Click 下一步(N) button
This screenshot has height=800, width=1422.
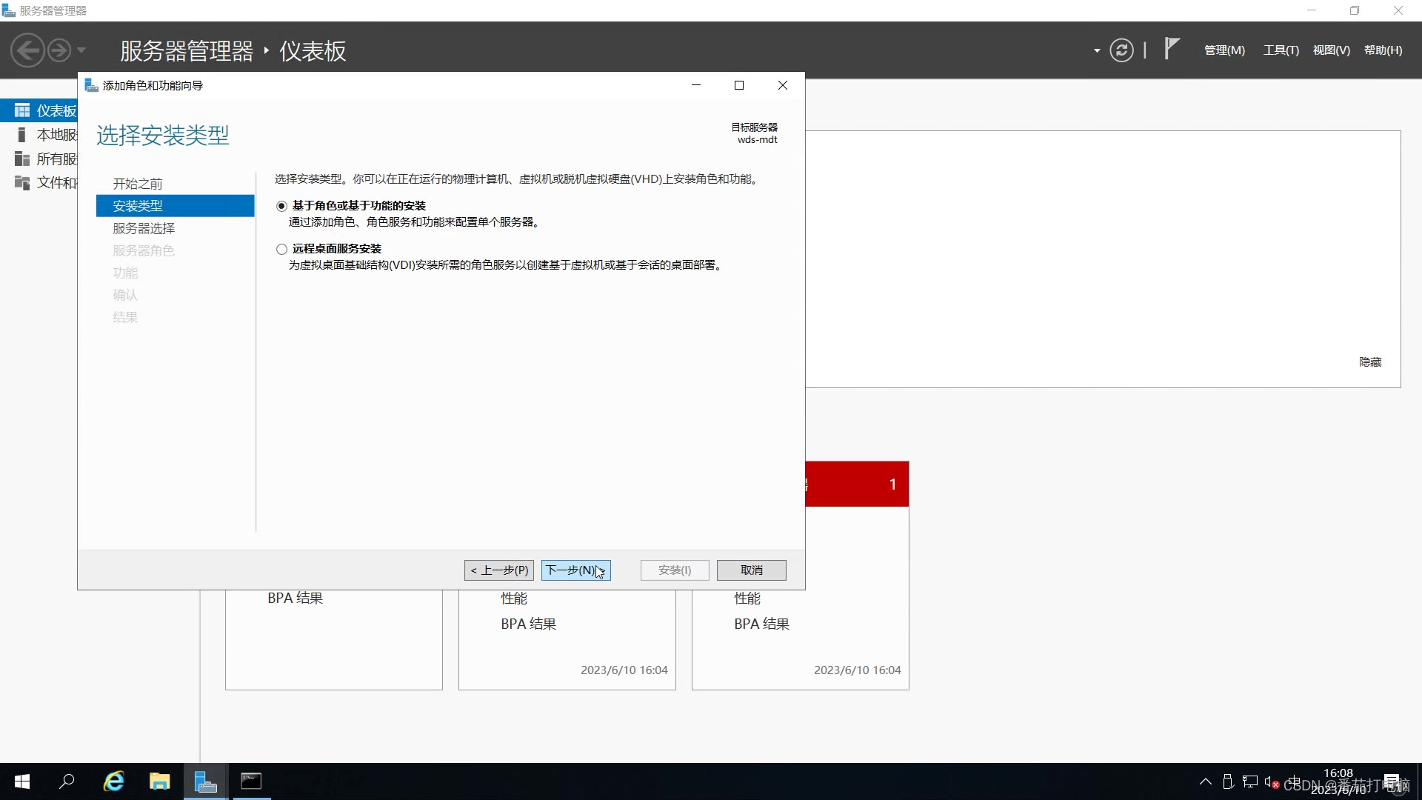[576, 570]
